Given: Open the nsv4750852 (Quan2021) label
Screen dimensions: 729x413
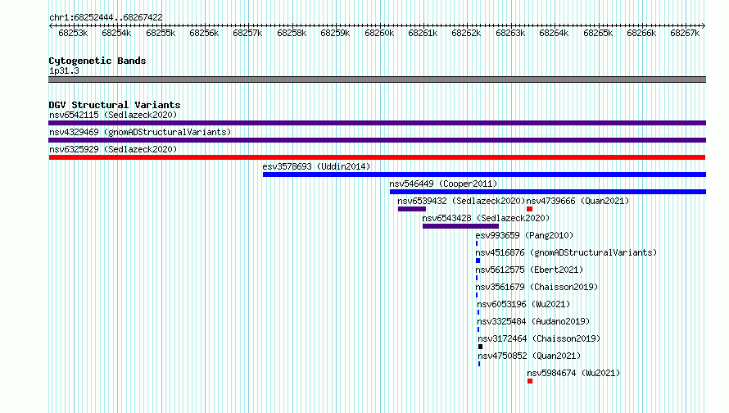Looking at the screenshot, I should point(529,356).
